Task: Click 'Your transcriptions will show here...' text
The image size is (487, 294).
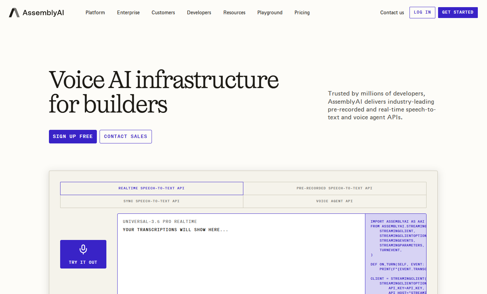Action: click(175, 230)
